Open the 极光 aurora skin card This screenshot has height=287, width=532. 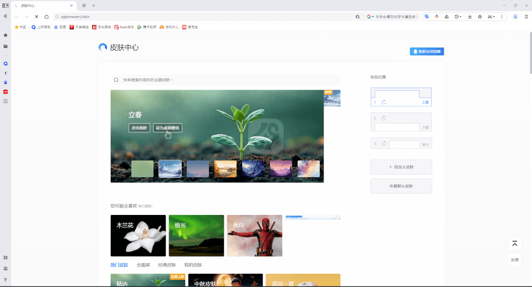click(x=196, y=235)
